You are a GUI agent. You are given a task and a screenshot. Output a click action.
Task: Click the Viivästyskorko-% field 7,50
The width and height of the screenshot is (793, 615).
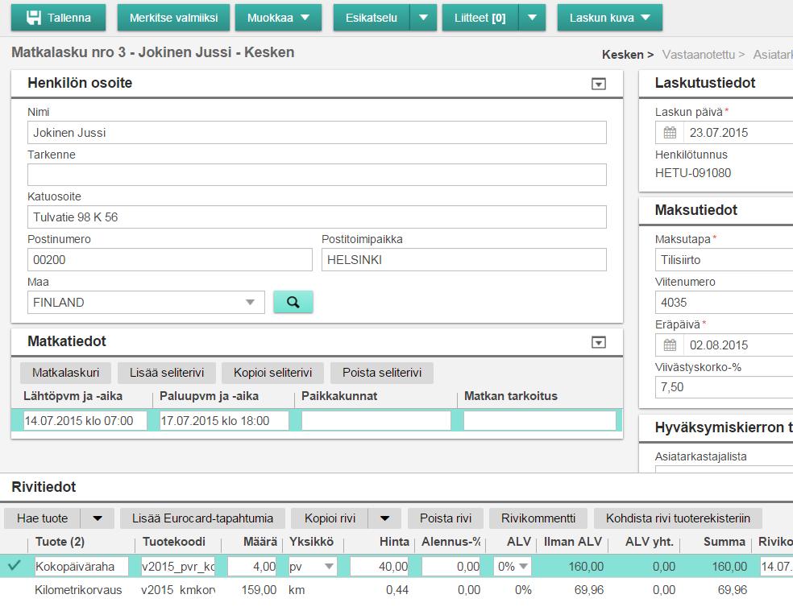tap(724, 387)
